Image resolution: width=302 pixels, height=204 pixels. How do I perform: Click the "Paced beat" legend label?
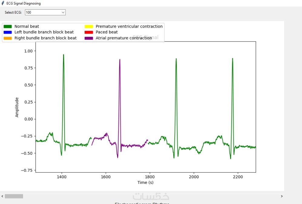[x=107, y=32]
